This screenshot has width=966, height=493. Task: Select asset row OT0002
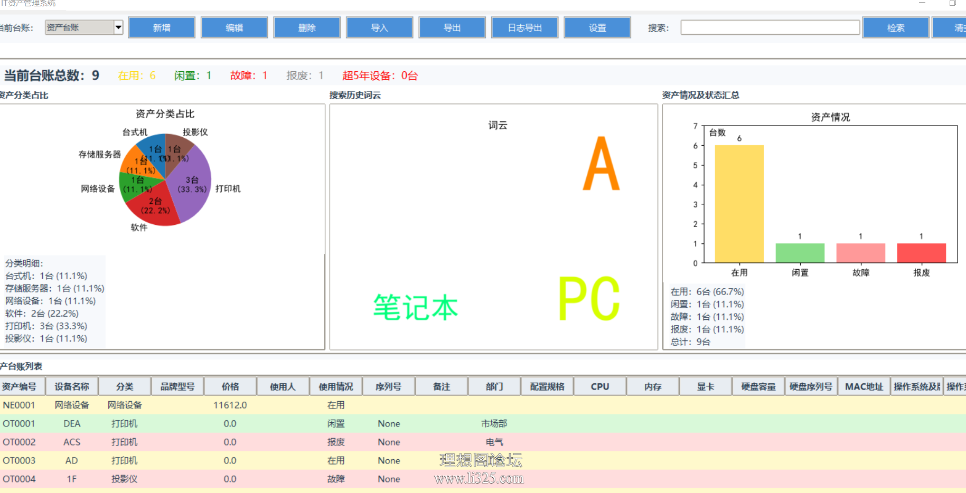tap(483, 442)
